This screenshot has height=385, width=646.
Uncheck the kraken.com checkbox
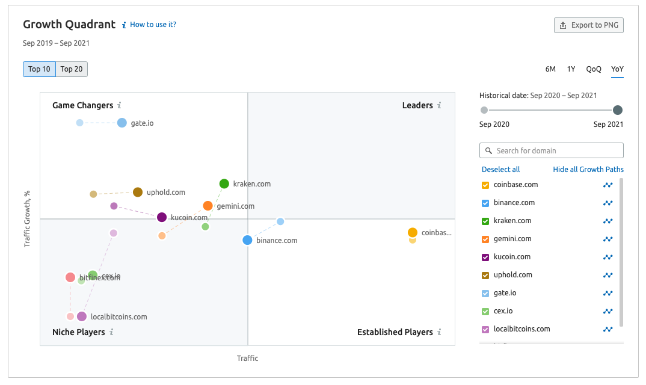485,221
